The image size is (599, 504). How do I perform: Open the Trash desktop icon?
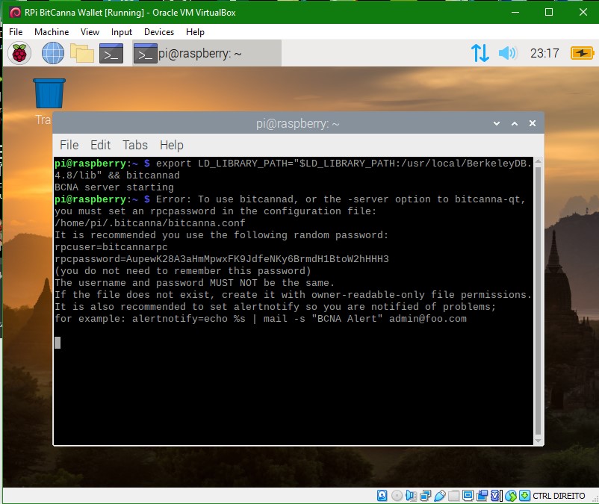pos(49,93)
